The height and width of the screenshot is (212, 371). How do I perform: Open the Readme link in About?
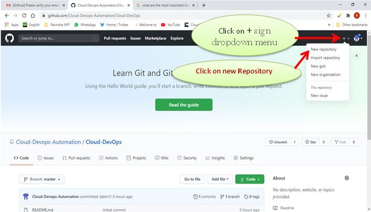[x=283, y=208]
